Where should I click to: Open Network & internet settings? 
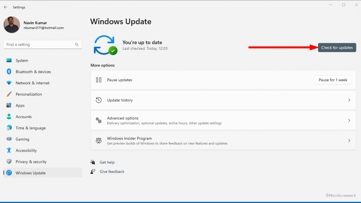[x=42, y=83]
